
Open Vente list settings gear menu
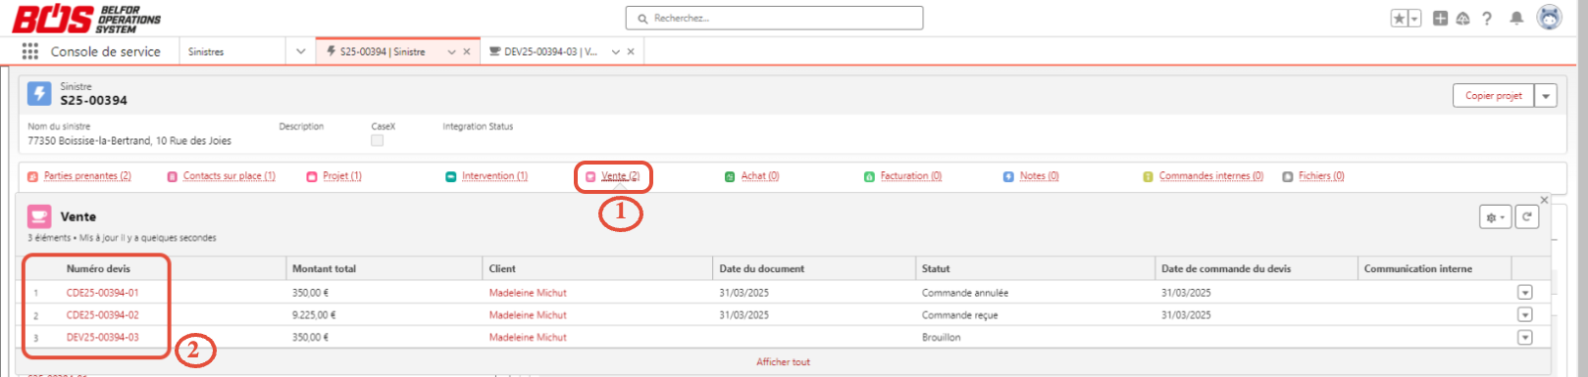1495,216
